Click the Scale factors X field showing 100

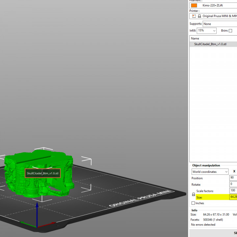click(x=233, y=191)
